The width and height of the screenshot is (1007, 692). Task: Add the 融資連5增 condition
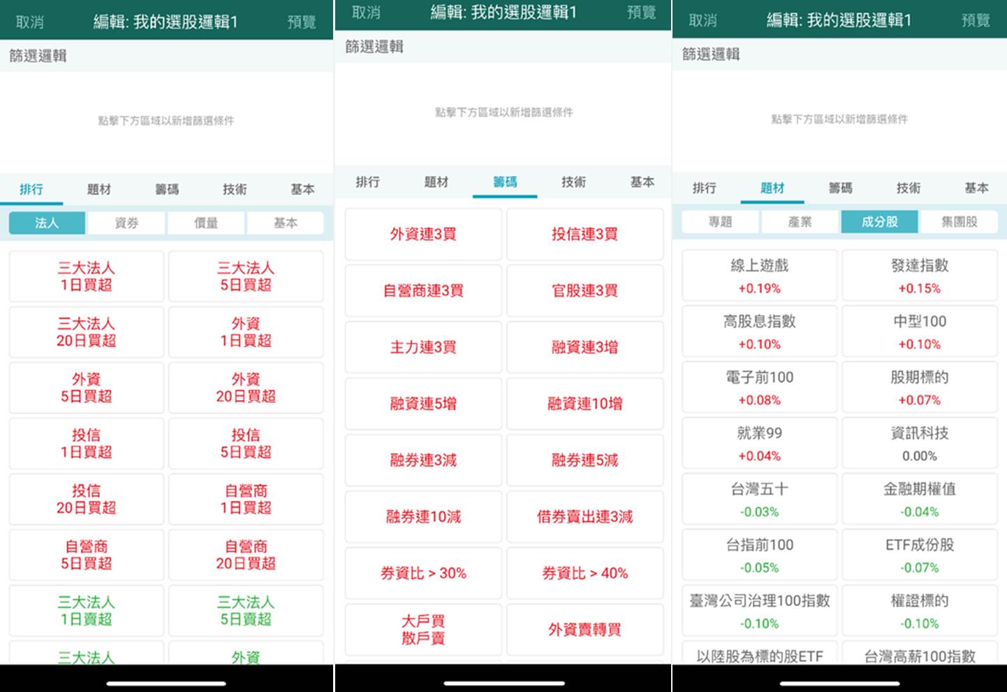click(x=422, y=404)
